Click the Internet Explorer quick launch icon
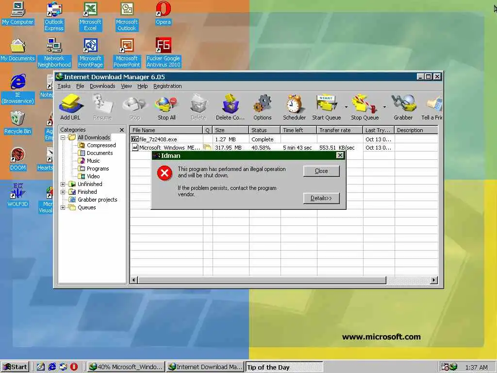 (52, 367)
